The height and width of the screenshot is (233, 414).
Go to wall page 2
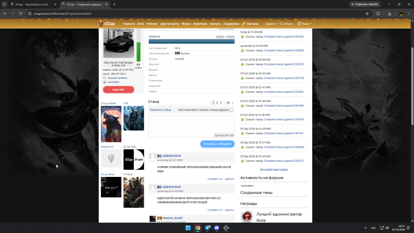pyautogui.click(x=217, y=103)
